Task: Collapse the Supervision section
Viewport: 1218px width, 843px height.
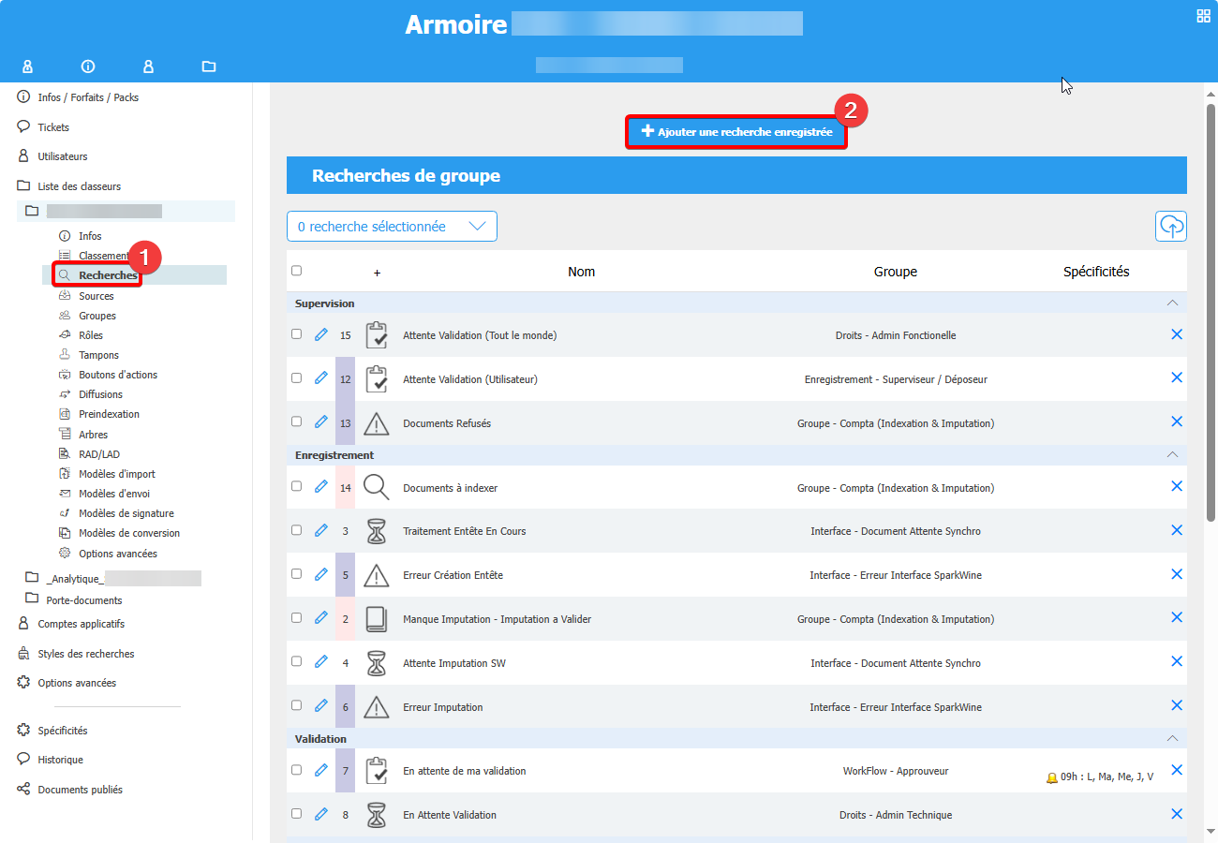Action: (1171, 303)
